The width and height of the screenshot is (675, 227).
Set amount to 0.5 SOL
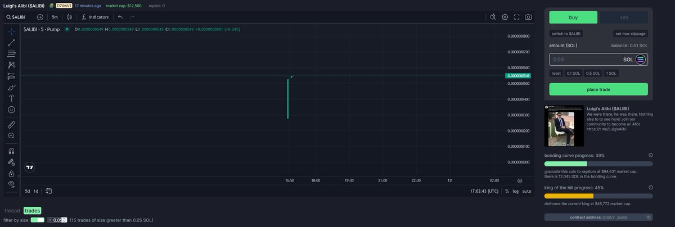tap(593, 73)
